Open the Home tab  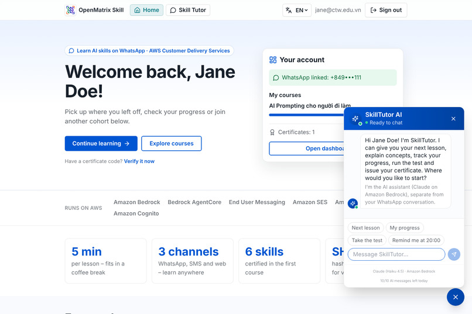[x=146, y=10]
